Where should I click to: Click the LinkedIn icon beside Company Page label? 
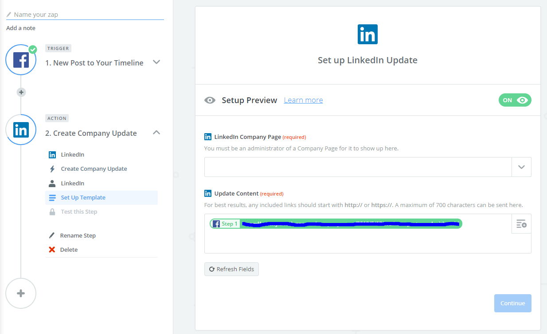tap(208, 137)
